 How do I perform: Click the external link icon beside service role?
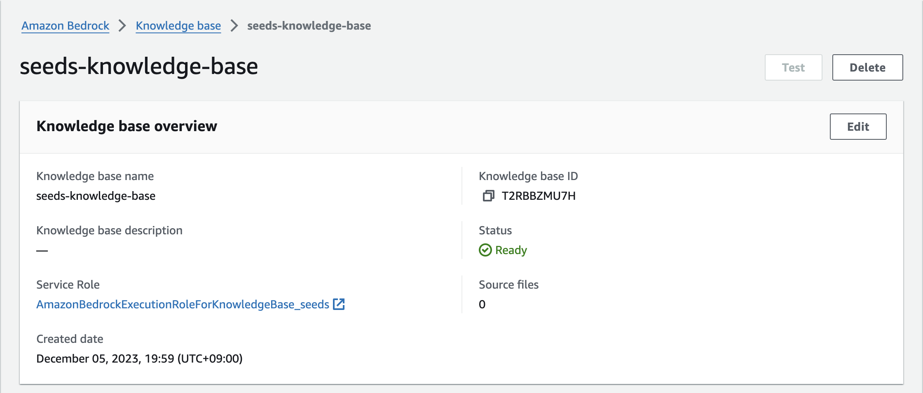click(339, 304)
